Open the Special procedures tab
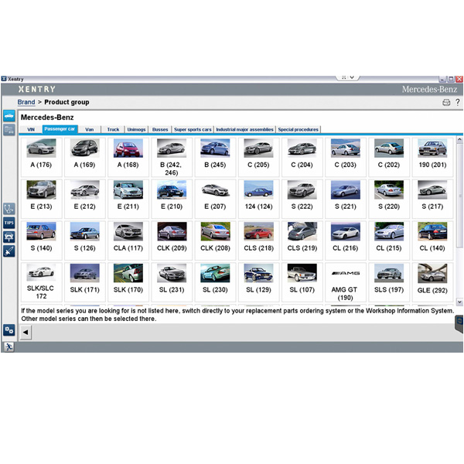464x464 pixels. 298,129
